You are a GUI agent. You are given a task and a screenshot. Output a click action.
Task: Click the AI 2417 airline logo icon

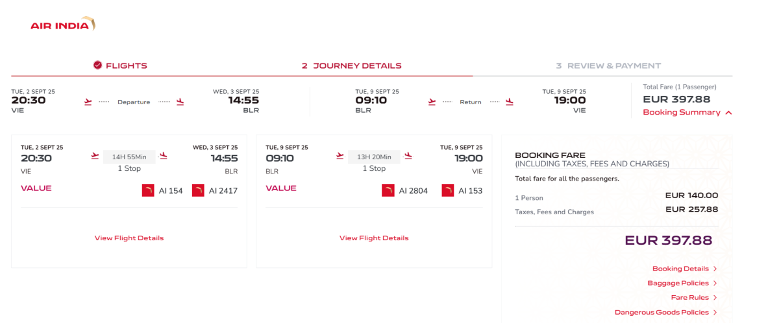198,190
